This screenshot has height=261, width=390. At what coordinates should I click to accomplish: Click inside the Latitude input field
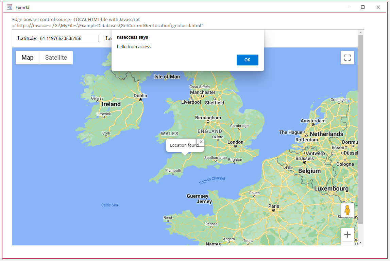pos(68,38)
